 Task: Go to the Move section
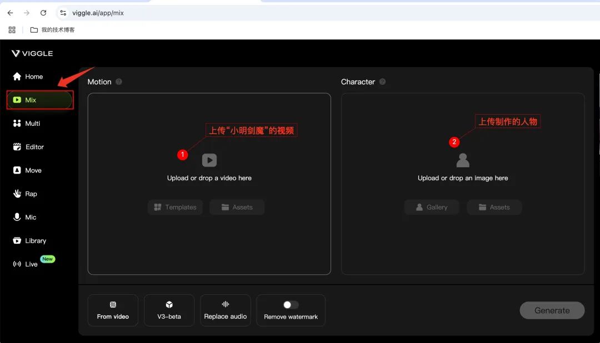click(27, 170)
